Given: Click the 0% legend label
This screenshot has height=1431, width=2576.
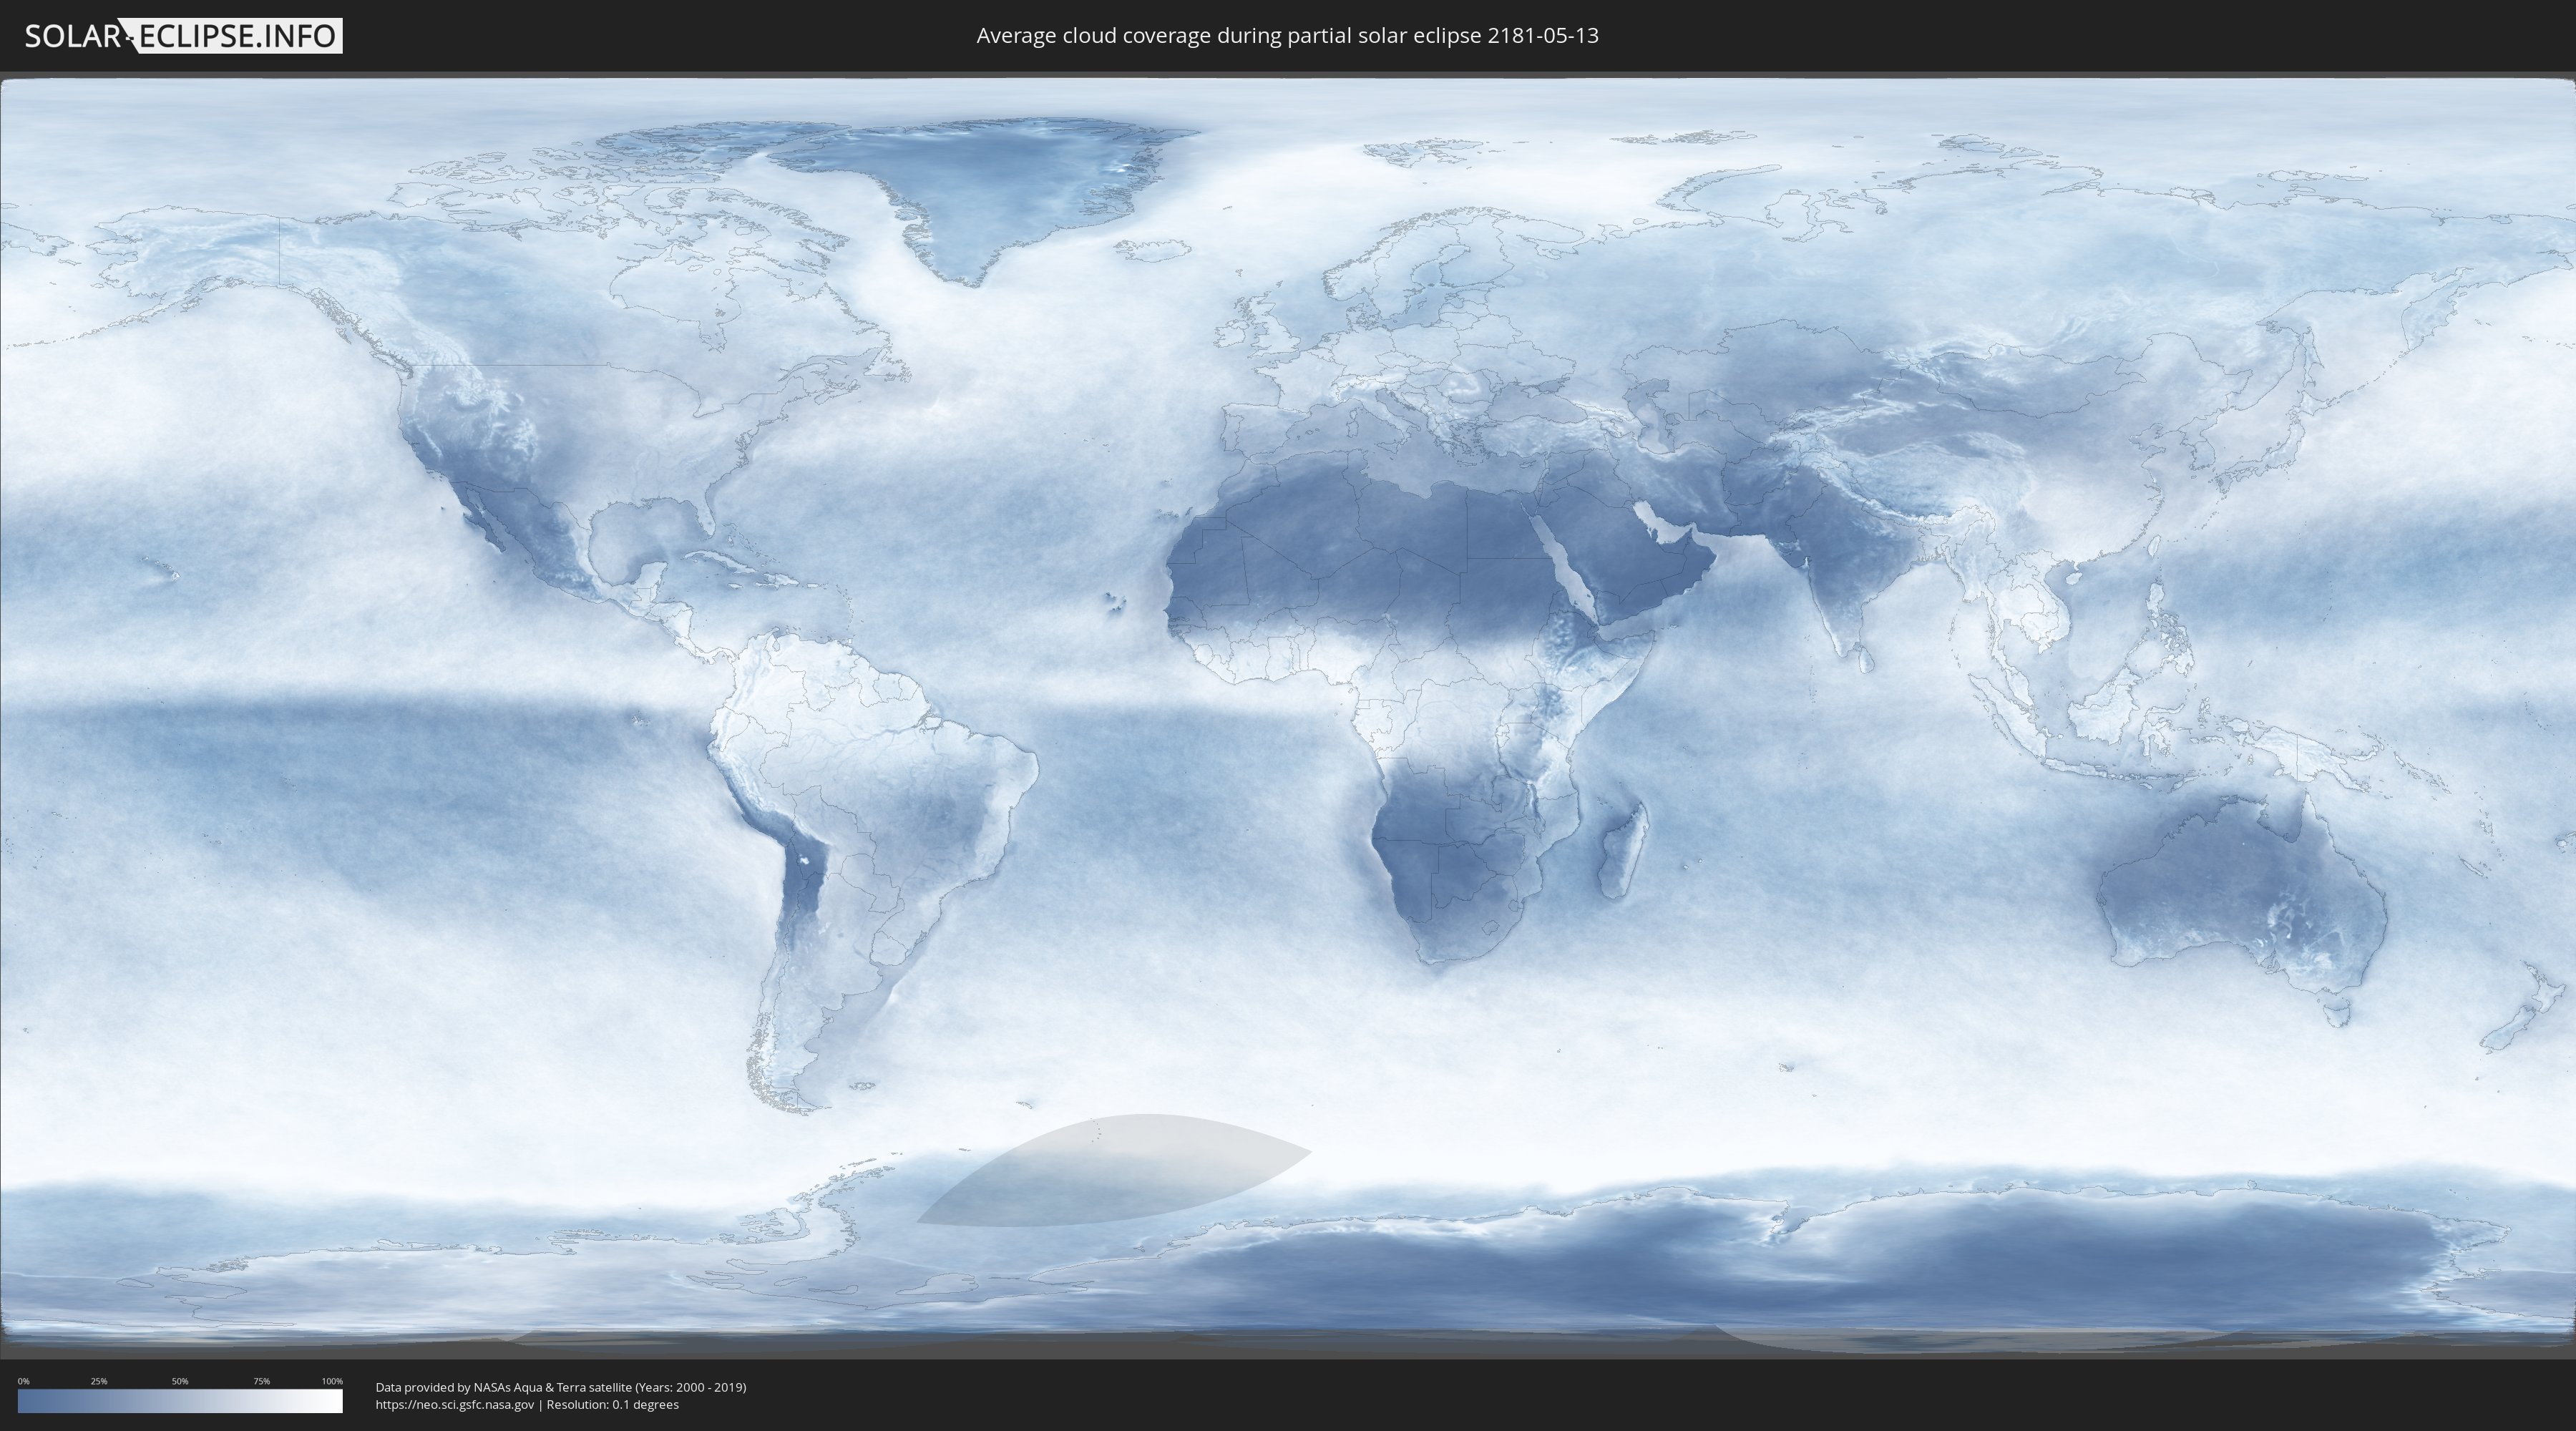Looking at the screenshot, I should [23, 1381].
